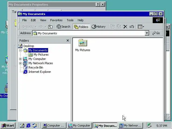This screenshot has height=129, width=172.
Task: Open the Forward history dropdown arrow
Action: tap(45, 27)
